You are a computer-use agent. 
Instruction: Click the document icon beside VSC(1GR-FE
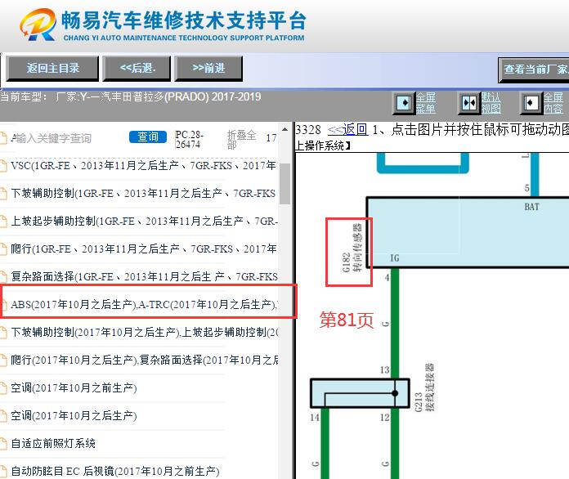(3, 166)
